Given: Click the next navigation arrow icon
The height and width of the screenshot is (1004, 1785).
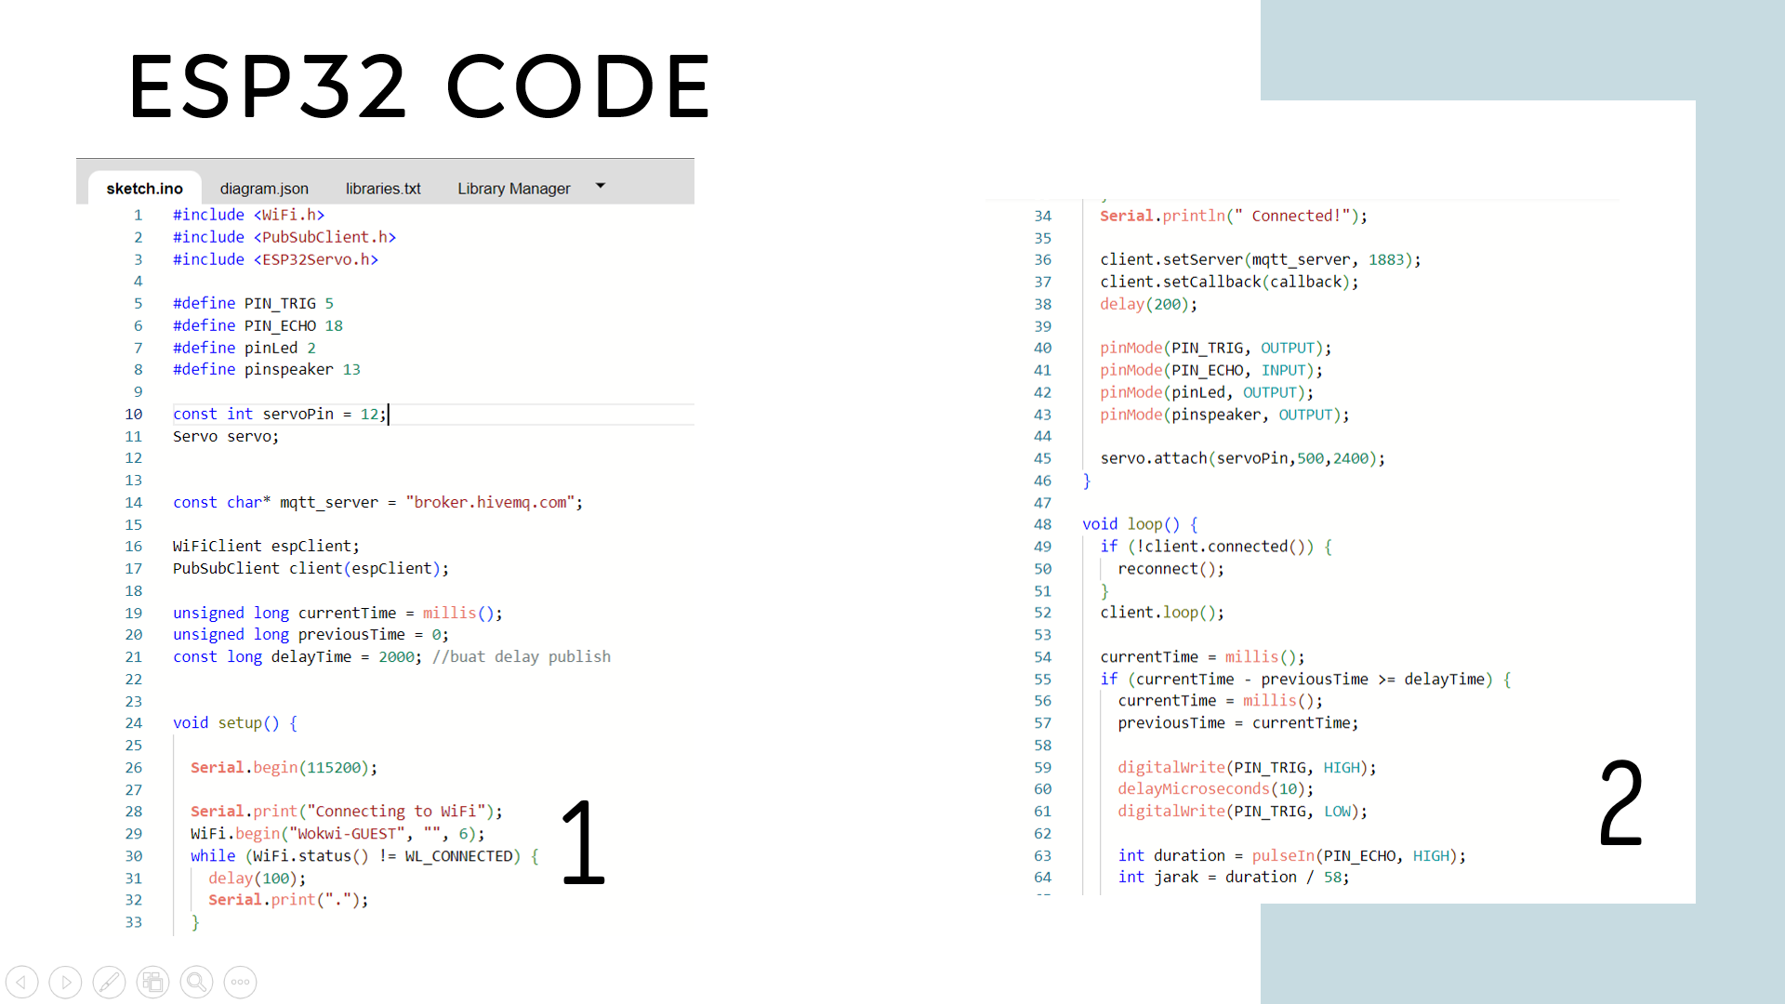Looking at the screenshot, I should click(66, 981).
